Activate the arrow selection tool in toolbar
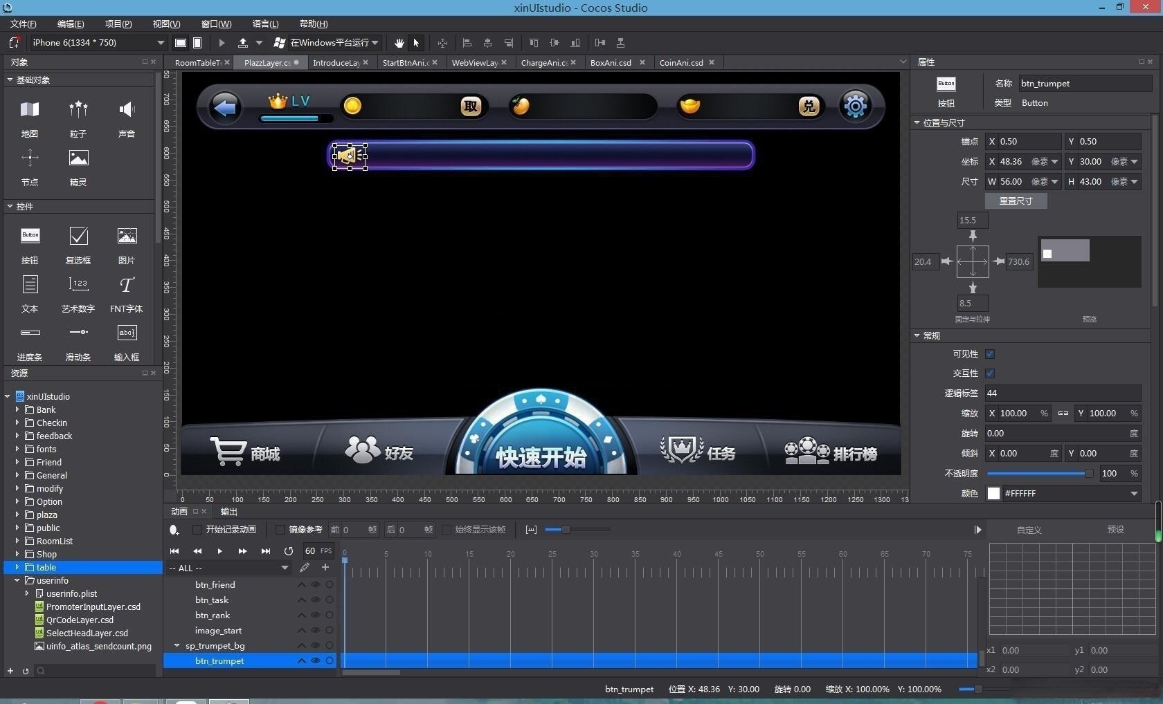 tap(416, 43)
